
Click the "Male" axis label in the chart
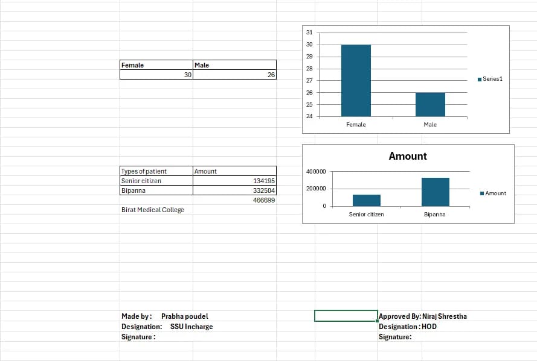pyautogui.click(x=430, y=125)
